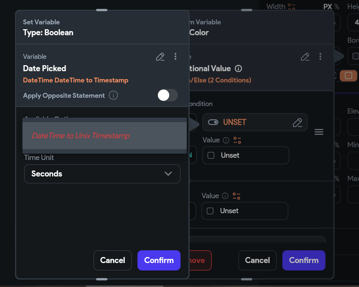This screenshot has height=287, width=359.
Task: Check the second Unset value checkbox
Action: tap(210, 211)
